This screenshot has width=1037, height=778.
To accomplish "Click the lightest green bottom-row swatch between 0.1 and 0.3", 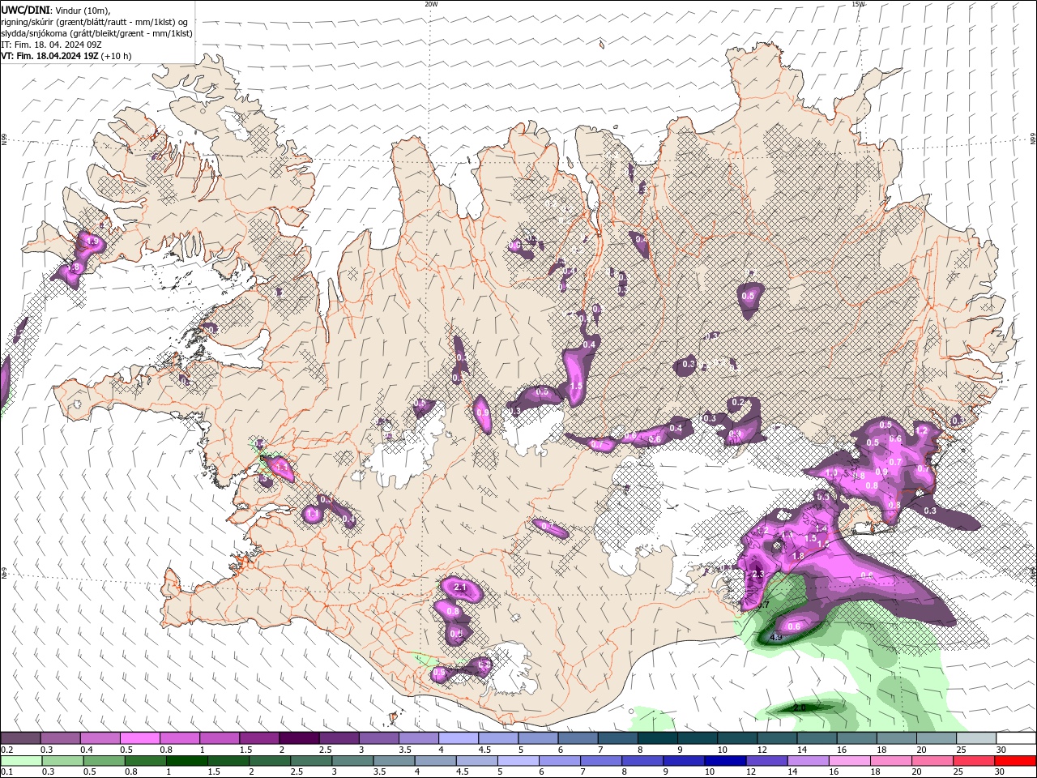I will pyautogui.click(x=20, y=761).
